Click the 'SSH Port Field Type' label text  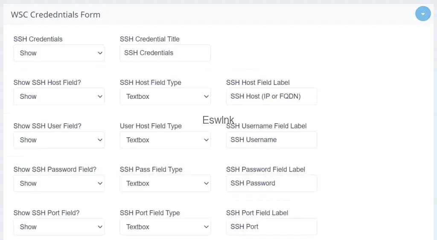(x=150, y=213)
